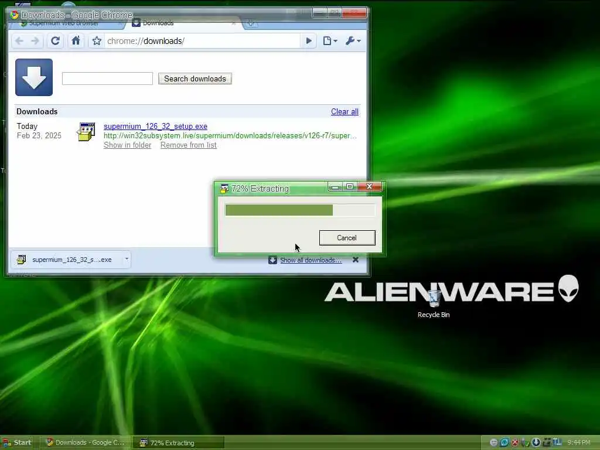Click the Go arrow beside the address bar
The width and height of the screenshot is (600, 450).
(309, 41)
